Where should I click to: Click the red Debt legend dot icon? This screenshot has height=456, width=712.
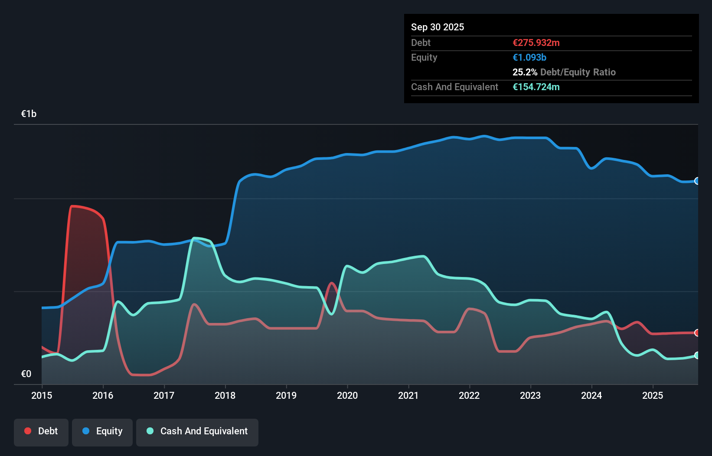tap(27, 431)
